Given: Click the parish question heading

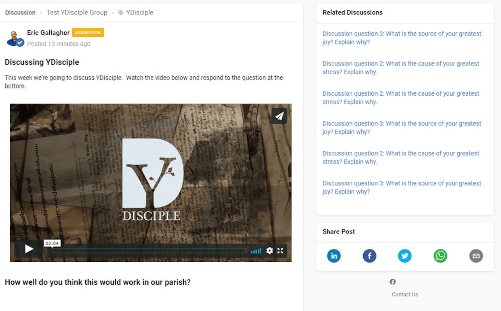Looking at the screenshot, I should [x=97, y=282].
